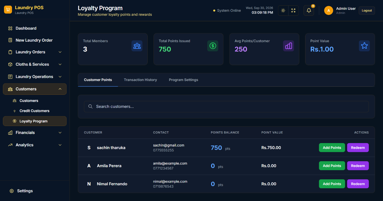This screenshot has height=201, width=383.
Task: Click the Dashboard grid icon
Action: tap(10, 28)
